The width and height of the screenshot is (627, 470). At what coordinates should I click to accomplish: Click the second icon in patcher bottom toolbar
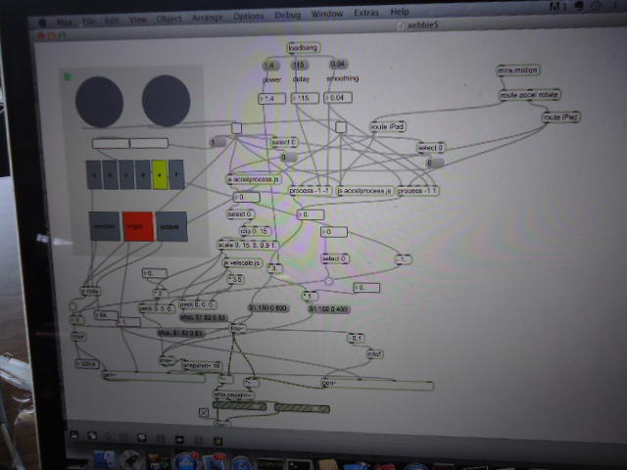pos(92,436)
